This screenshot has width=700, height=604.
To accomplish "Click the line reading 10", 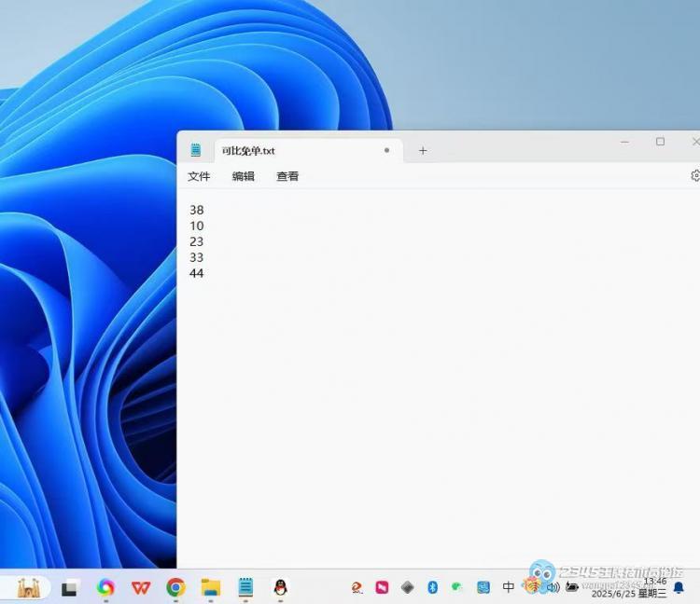I will coord(196,226).
